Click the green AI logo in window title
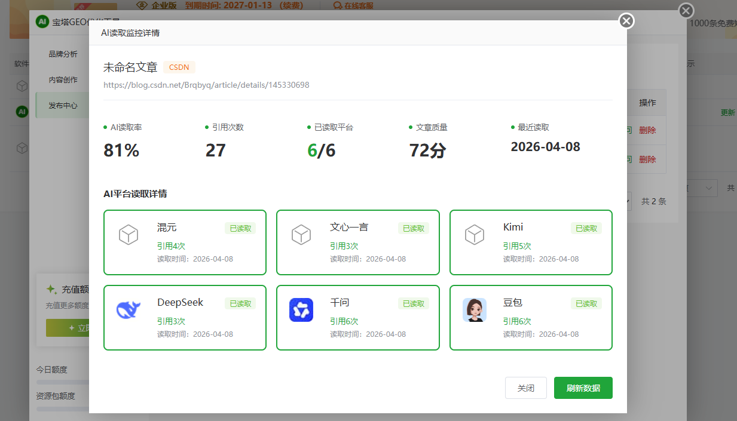Image resolution: width=737 pixels, height=421 pixels. 42,22
